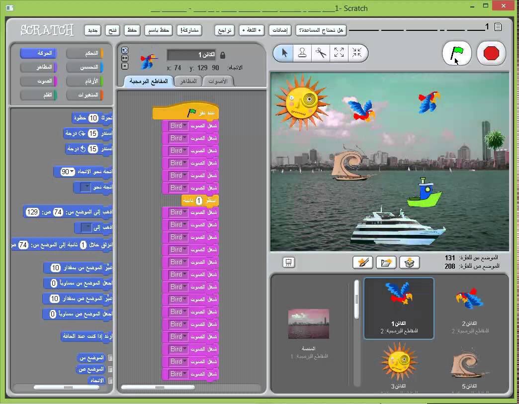Open Bird dropdown just above wait block
Image resolution: width=519 pixels, height=404 pixels.
coord(178,188)
